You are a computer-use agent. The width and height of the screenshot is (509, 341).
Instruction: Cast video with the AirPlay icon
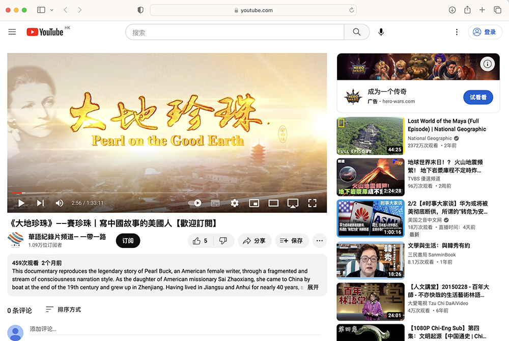(293, 204)
